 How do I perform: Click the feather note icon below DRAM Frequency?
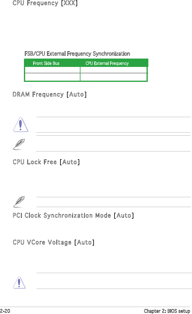pos(20,144)
